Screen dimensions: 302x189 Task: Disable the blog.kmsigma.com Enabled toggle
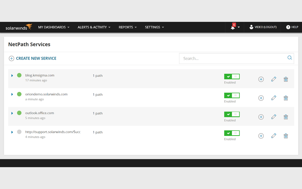pyautogui.click(x=232, y=76)
